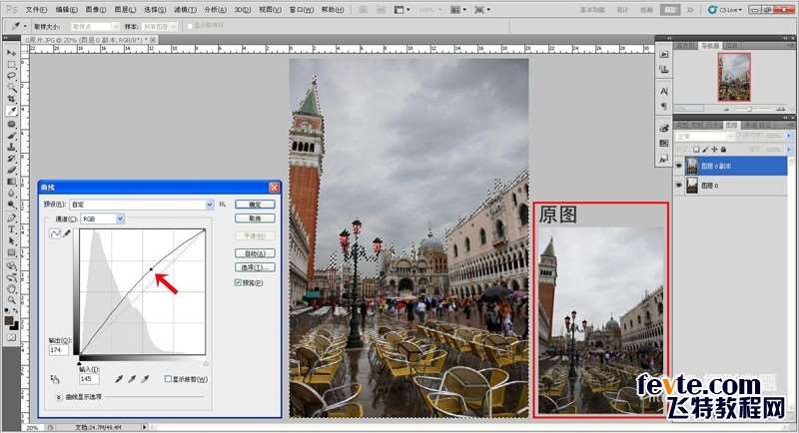Open the 滤镜 menu

pos(185,10)
